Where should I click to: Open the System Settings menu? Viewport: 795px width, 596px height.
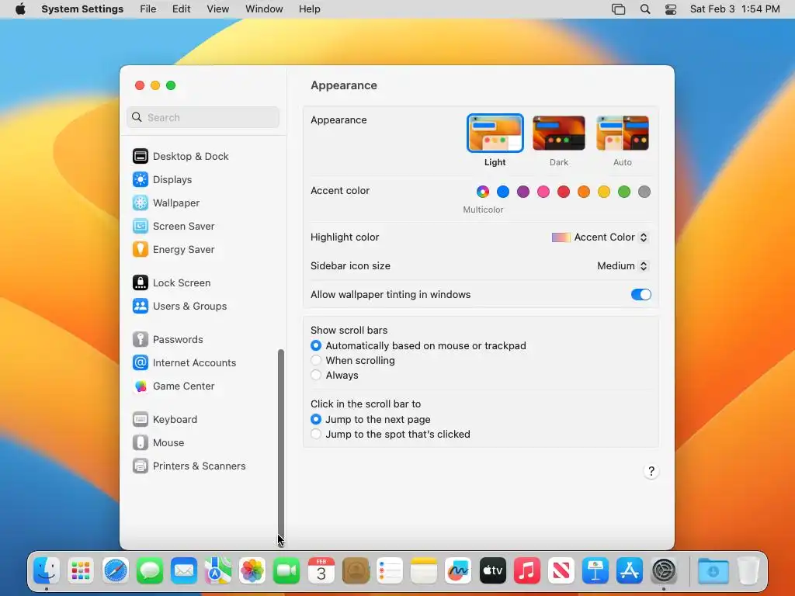coord(82,9)
